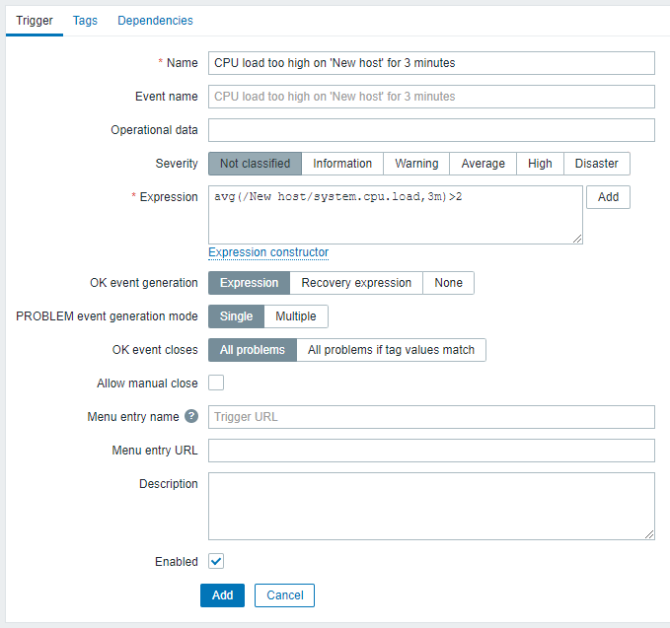
Task: Cancel the trigger creation form
Action: click(284, 595)
